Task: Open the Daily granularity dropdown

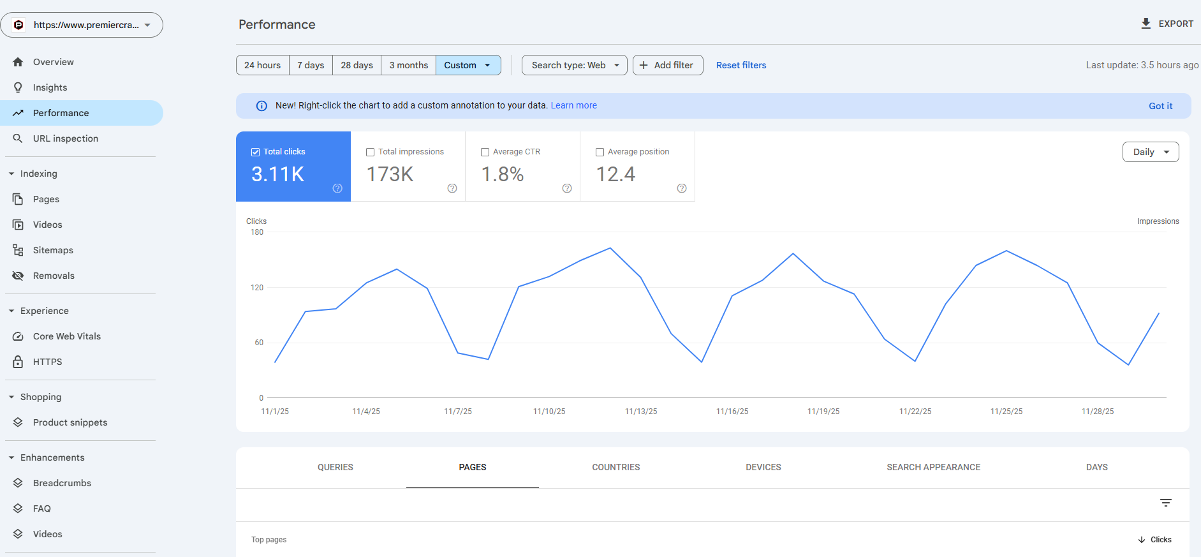Action: pyautogui.click(x=1150, y=152)
